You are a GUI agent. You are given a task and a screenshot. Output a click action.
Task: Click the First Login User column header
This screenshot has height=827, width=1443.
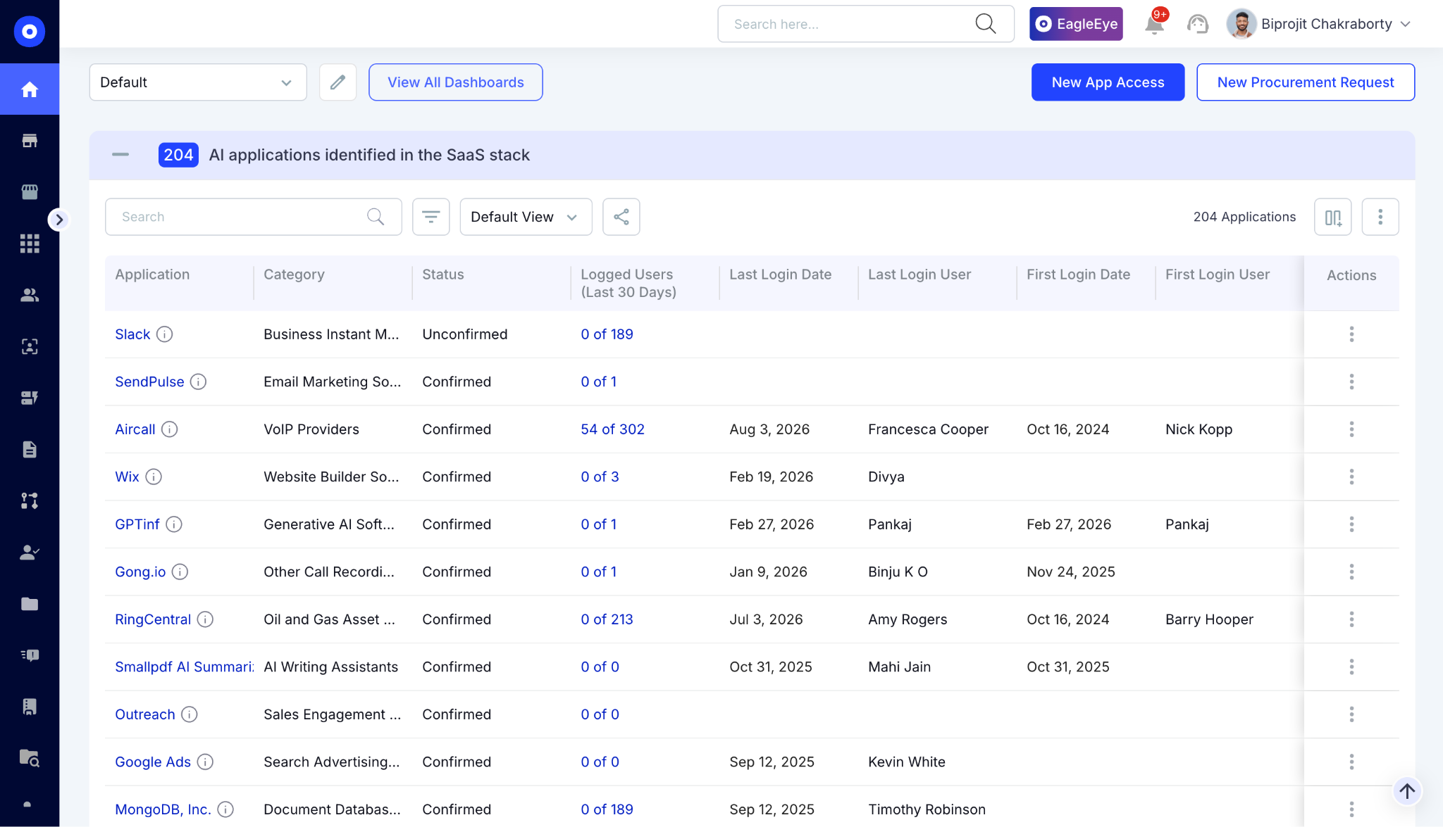(x=1217, y=274)
